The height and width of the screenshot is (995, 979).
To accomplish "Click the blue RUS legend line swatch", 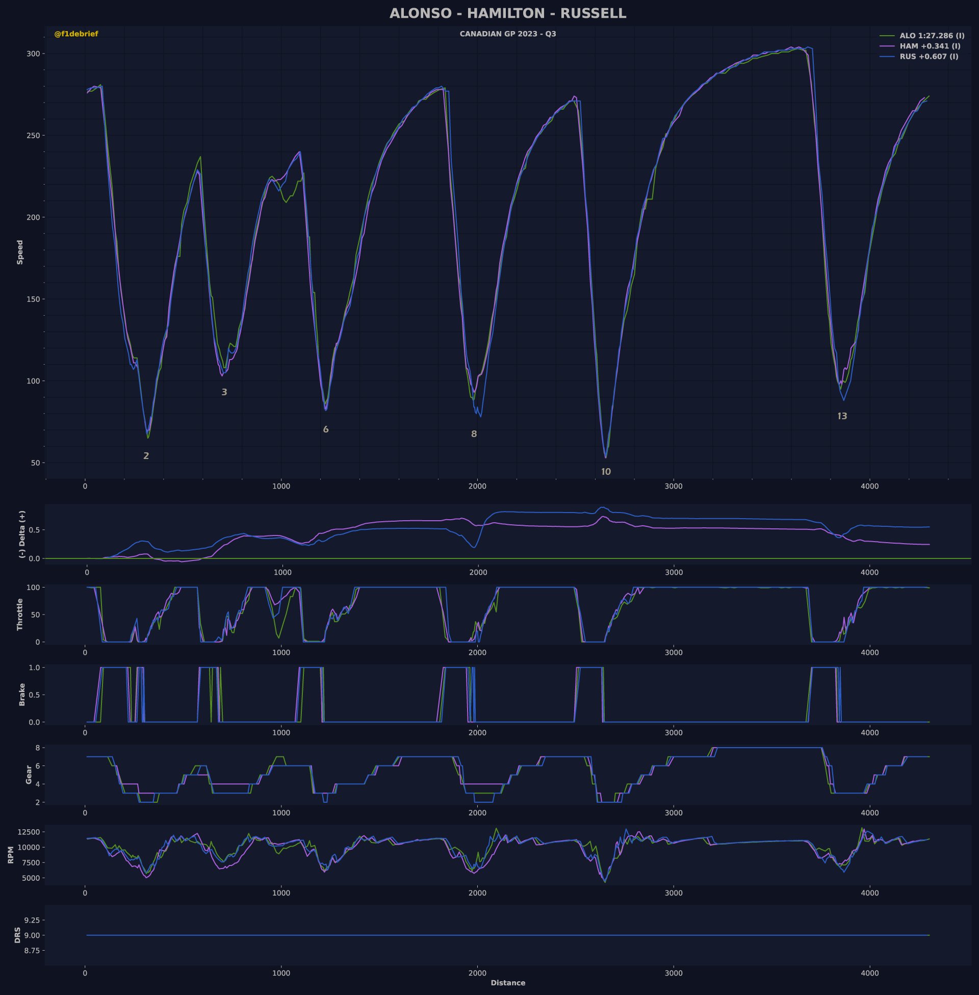I will coord(888,57).
